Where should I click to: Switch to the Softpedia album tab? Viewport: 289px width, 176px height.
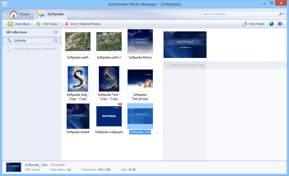click(50, 14)
